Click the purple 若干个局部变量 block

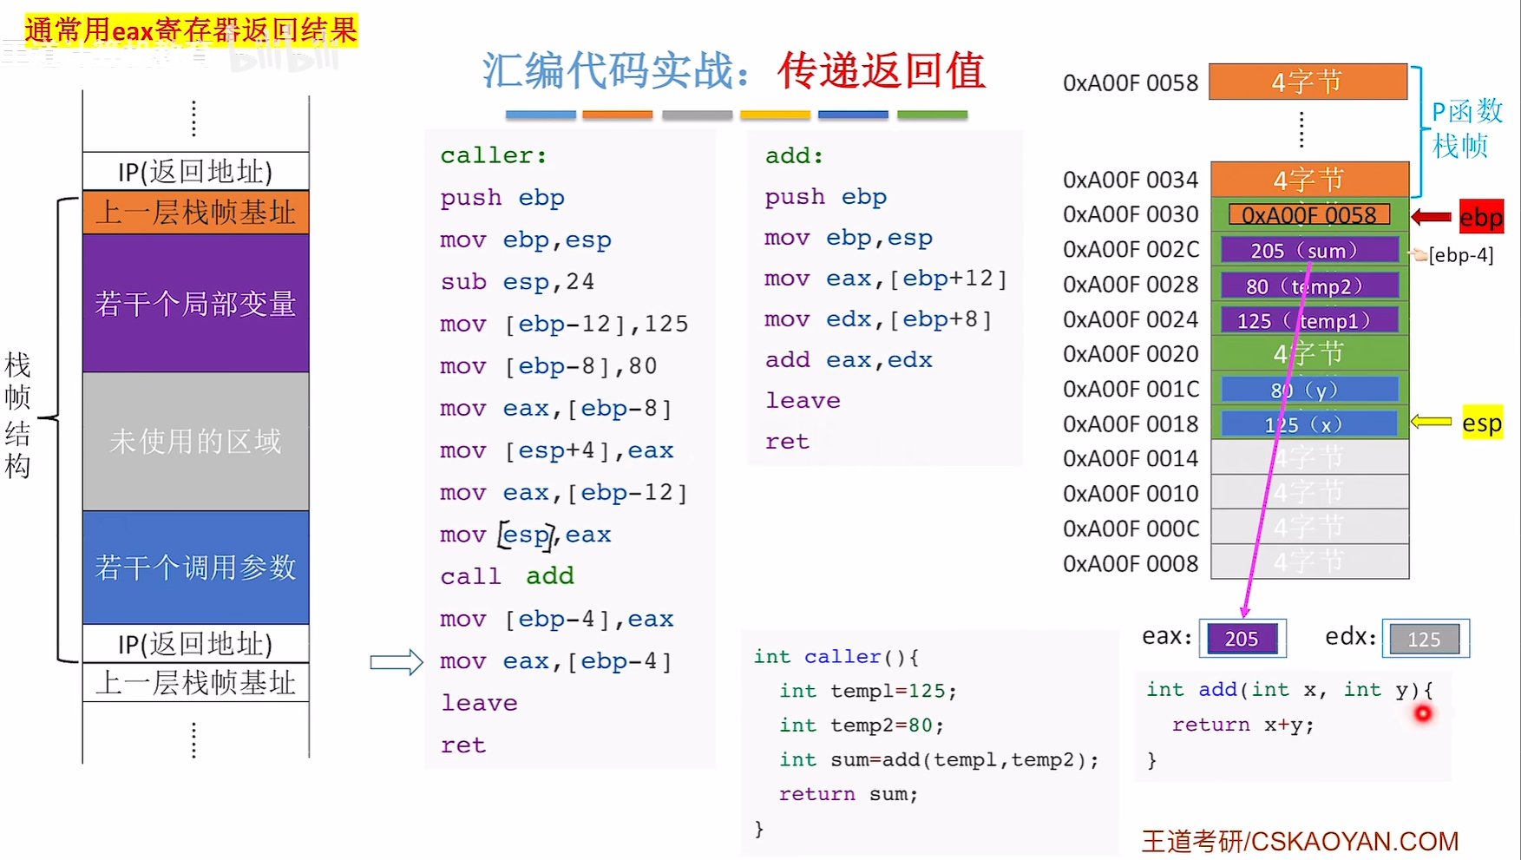pos(196,304)
